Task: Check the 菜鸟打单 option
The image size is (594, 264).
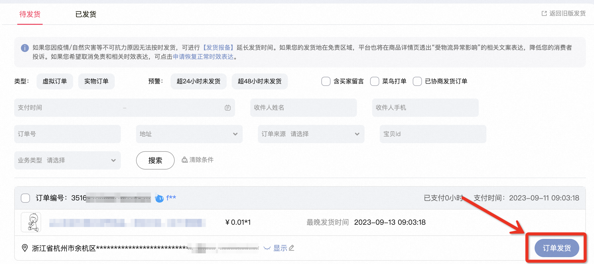Action: 374,81
